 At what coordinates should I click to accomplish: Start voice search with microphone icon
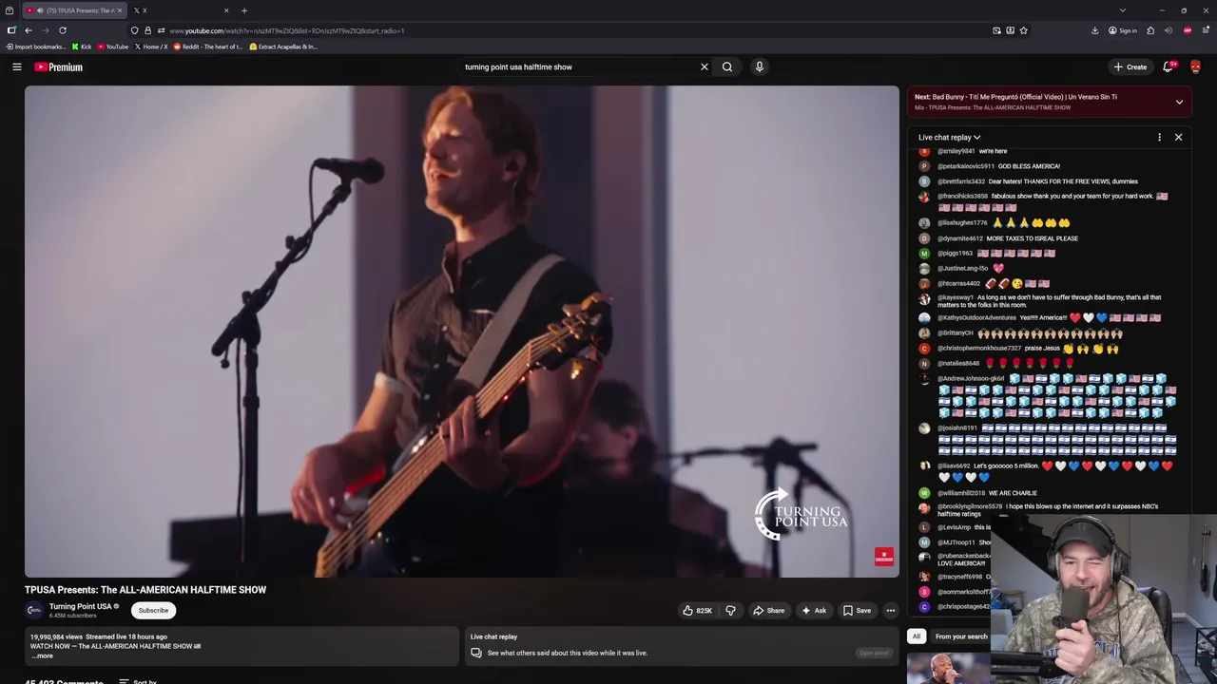coord(759,66)
